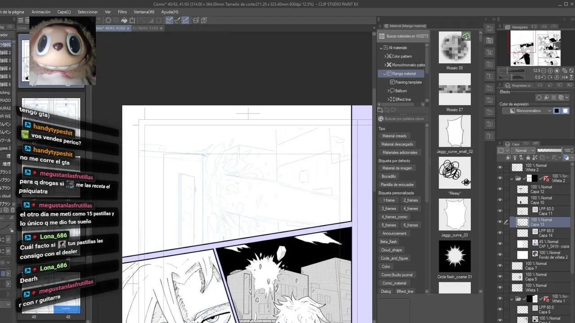The image size is (575, 323).
Task: Expand the Color pattern folder
Action: (x=385, y=57)
